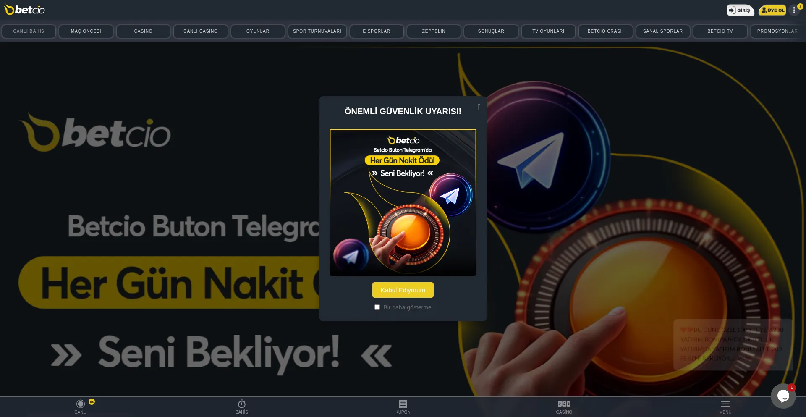The width and height of the screenshot is (806, 417).
Task: Open the Canlı Bahis tab
Action: (x=29, y=31)
